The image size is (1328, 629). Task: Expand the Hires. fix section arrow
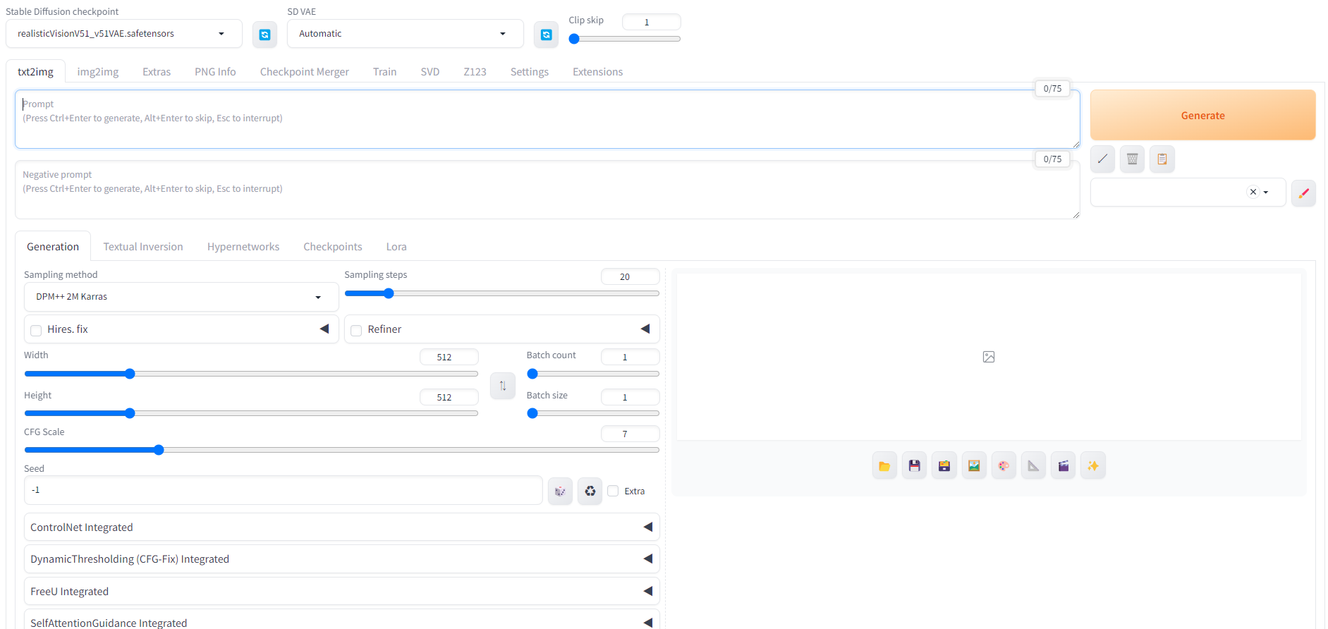point(324,329)
